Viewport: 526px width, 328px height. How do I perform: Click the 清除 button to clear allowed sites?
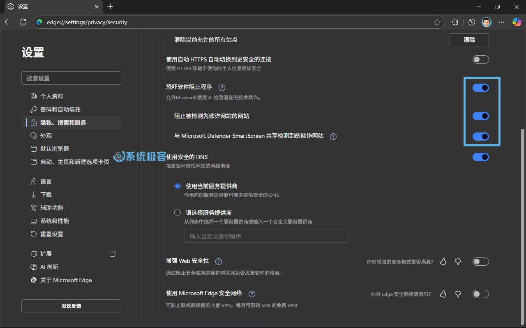coord(469,40)
